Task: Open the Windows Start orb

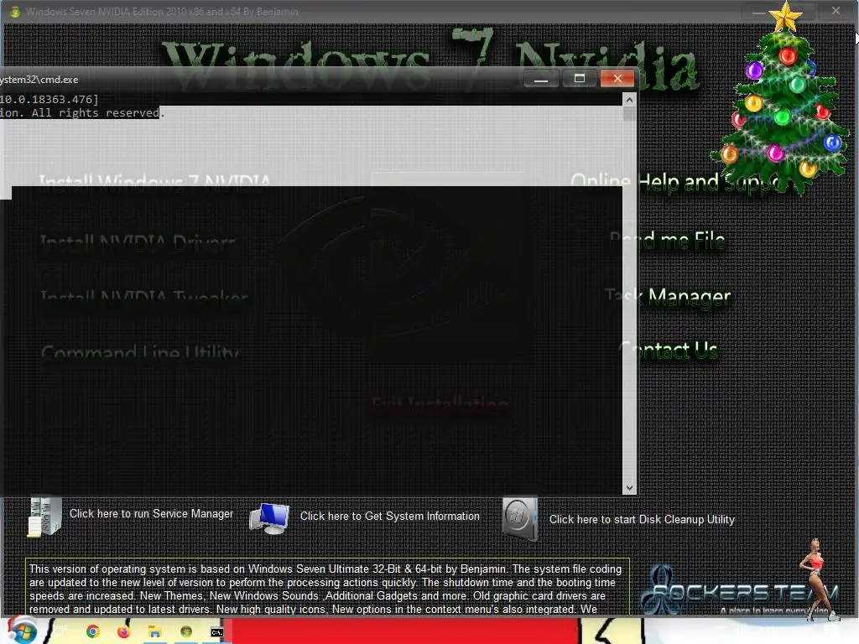Action: pyautogui.click(x=22, y=631)
